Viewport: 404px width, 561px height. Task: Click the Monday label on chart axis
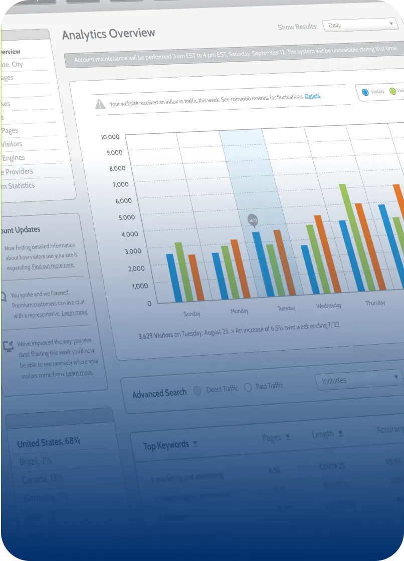239,311
